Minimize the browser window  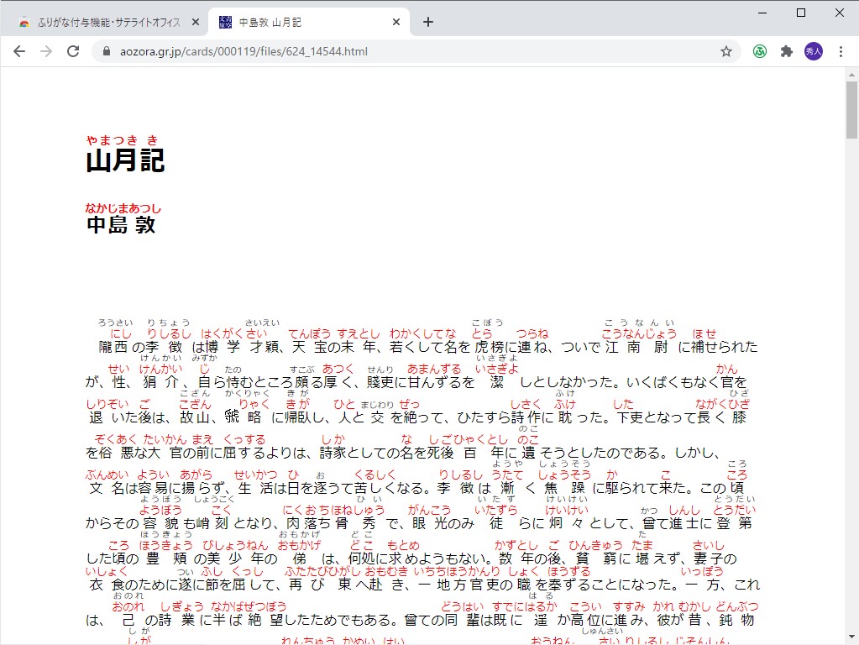tap(761, 13)
